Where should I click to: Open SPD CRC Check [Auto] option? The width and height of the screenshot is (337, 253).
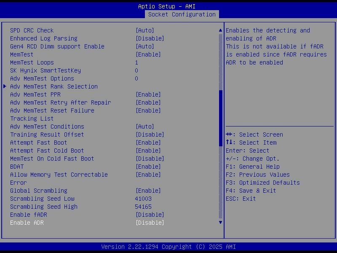click(145, 30)
